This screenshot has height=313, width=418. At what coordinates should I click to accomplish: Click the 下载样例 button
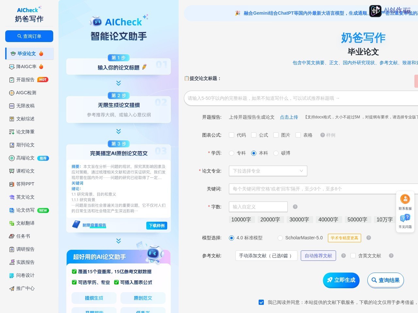(x=157, y=226)
